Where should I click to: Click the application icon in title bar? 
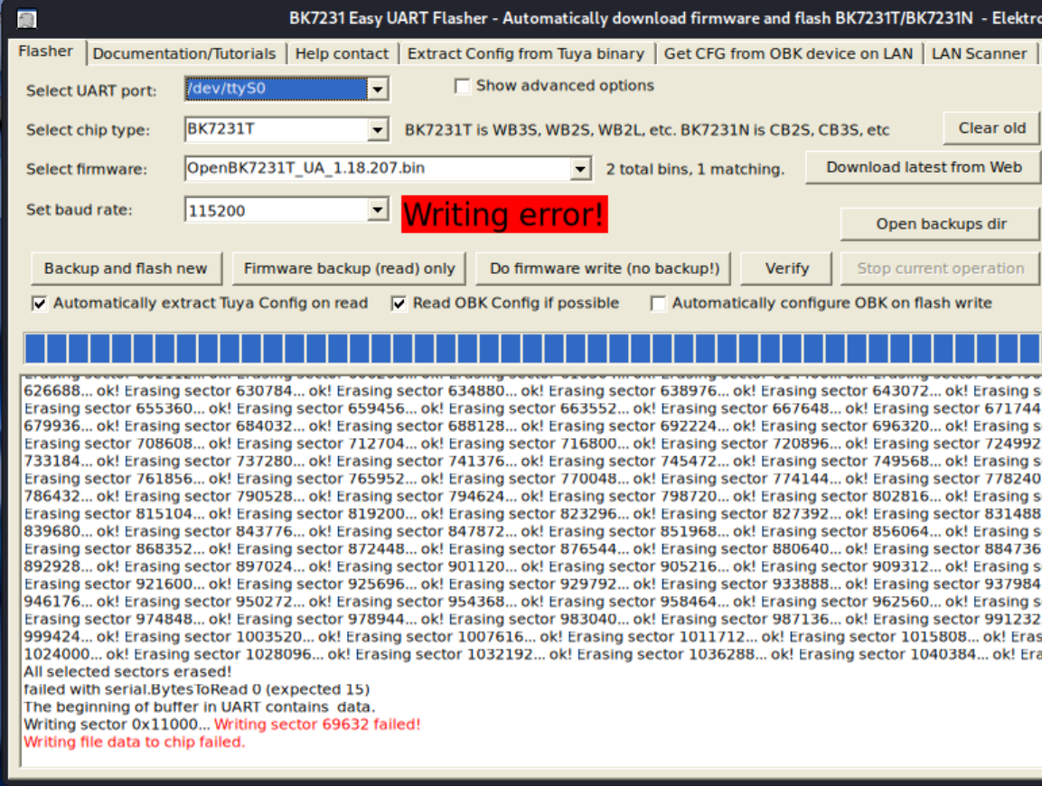click(27, 18)
